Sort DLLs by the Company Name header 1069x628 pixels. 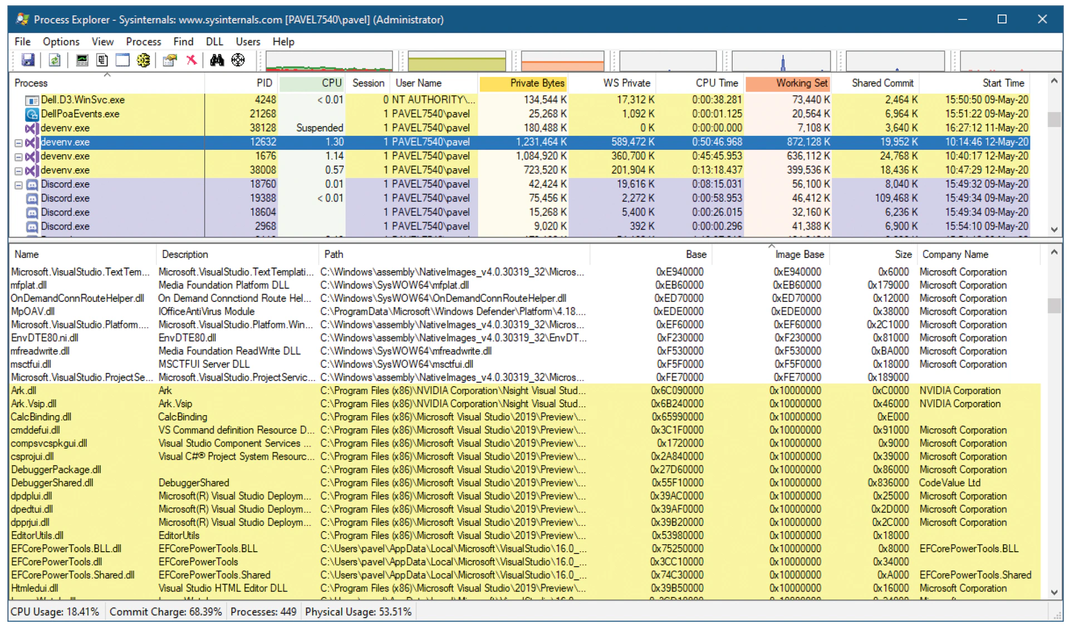(x=978, y=255)
